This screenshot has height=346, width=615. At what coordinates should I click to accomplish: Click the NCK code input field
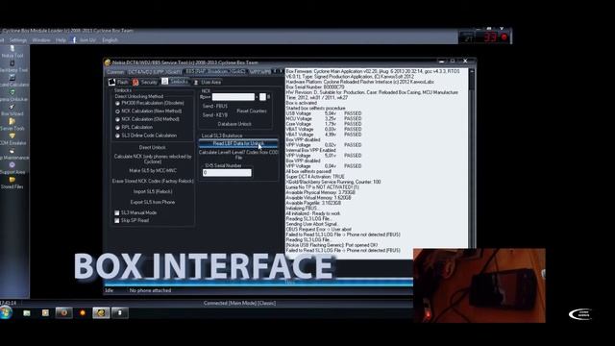point(234,97)
